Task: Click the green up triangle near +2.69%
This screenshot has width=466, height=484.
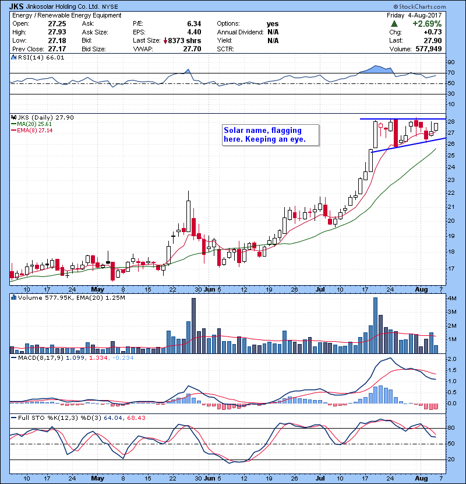Action: [394, 24]
